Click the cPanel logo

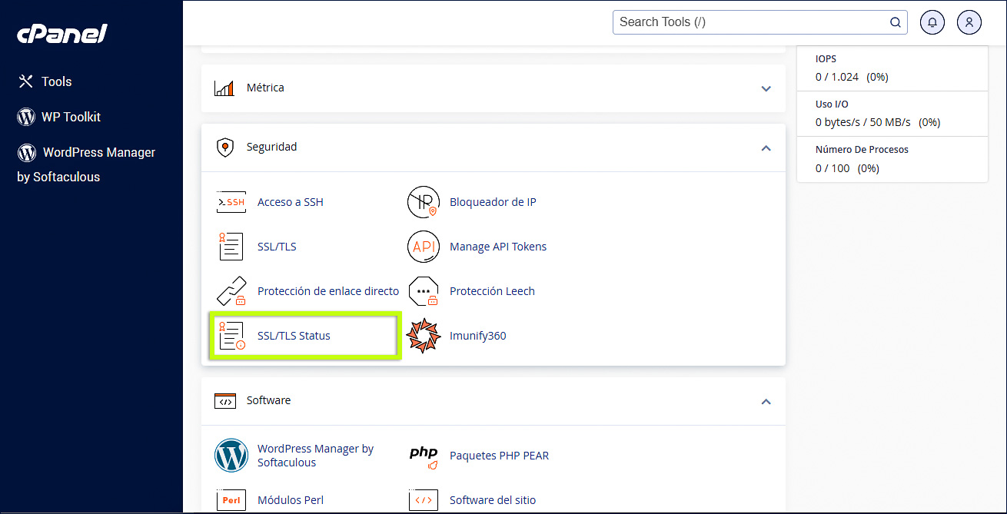point(61,33)
